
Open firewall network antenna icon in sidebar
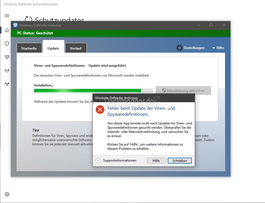7,71
